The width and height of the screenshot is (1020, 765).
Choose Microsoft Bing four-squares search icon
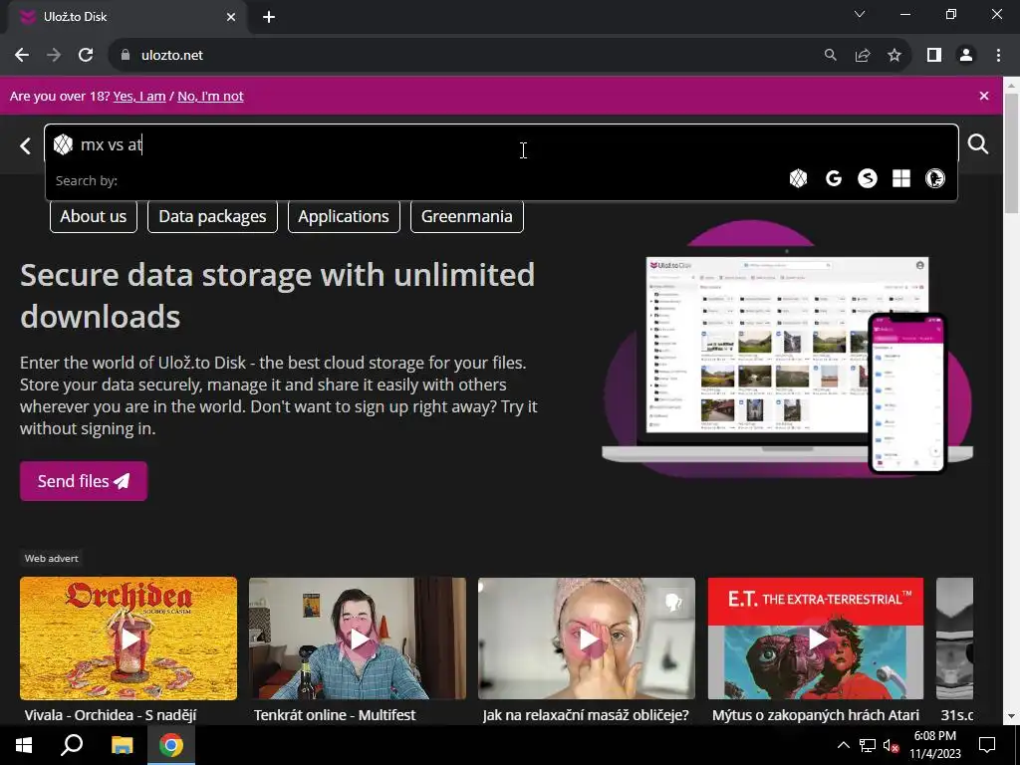click(x=900, y=178)
